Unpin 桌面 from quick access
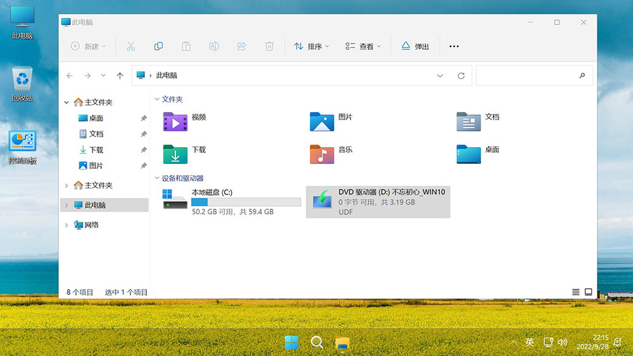 point(144,118)
